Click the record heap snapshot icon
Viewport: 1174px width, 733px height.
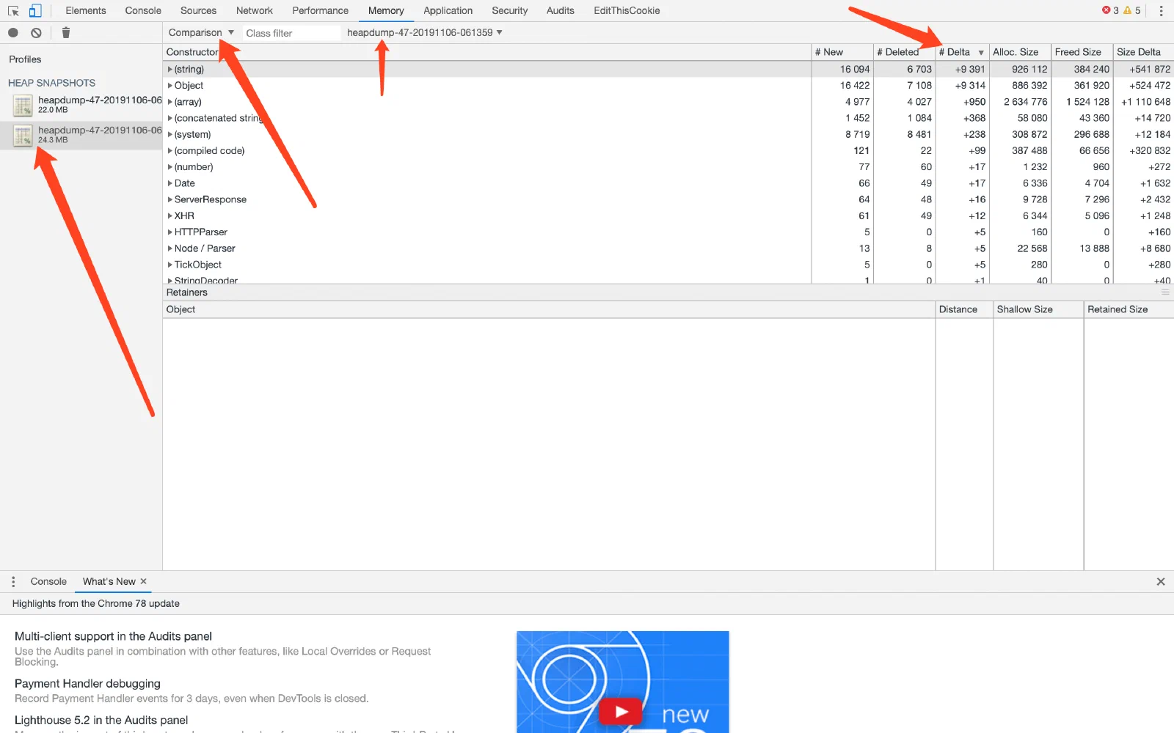(x=13, y=33)
